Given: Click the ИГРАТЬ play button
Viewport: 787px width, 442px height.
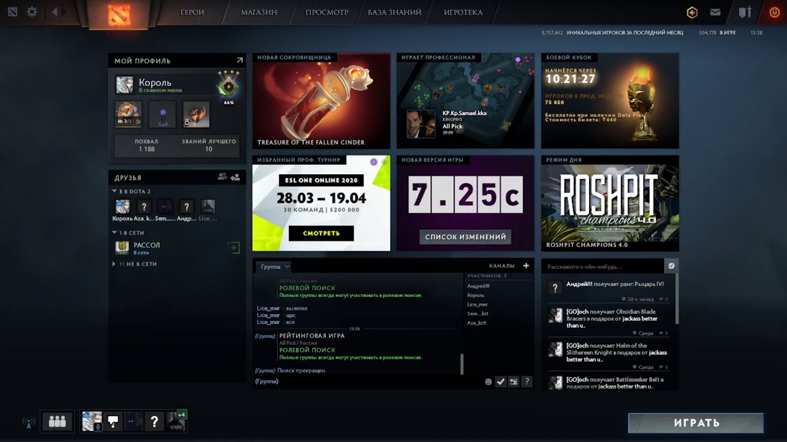Looking at the screenshot, I should pos(696,423).
